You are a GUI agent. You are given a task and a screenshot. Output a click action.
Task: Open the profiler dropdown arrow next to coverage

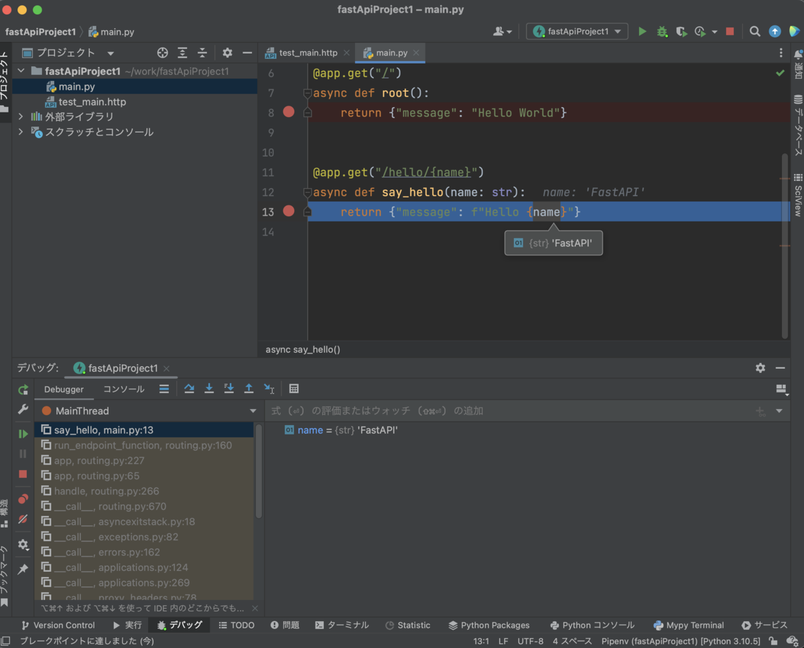tap(714, 31)
